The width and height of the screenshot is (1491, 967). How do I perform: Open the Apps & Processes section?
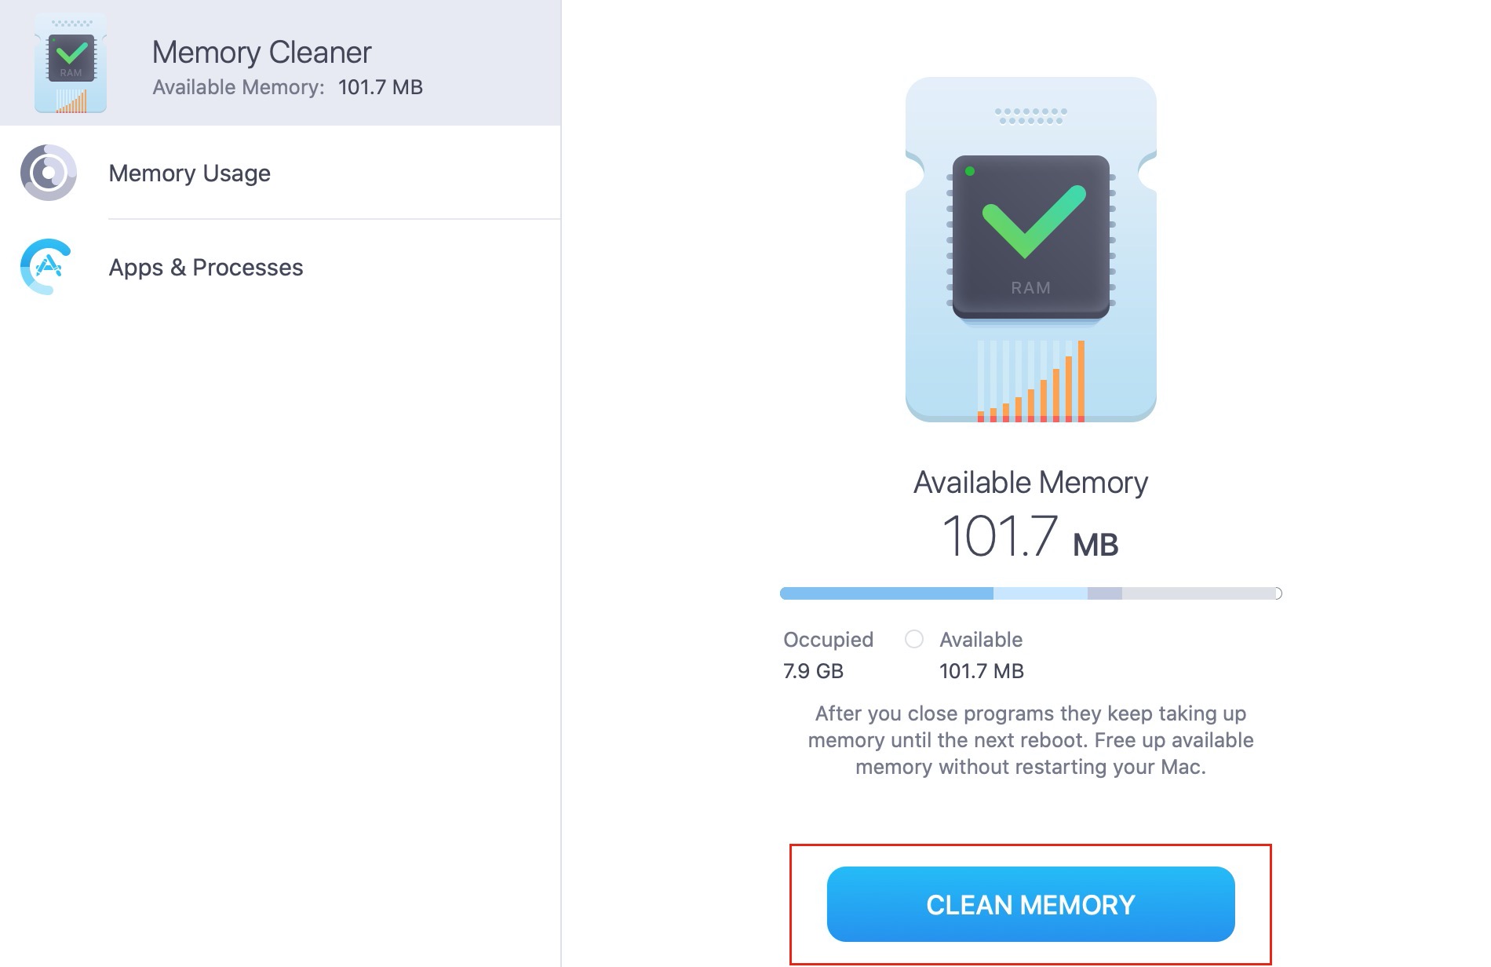[280, 267]
